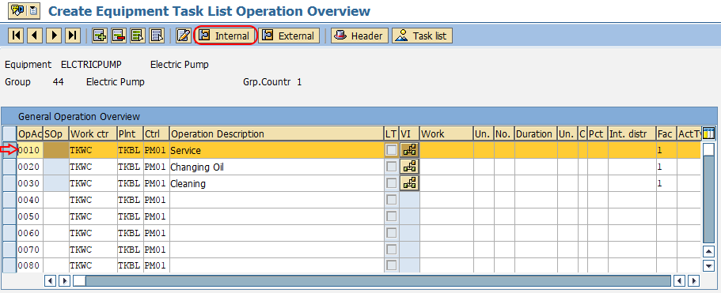The width and height of the screenshot is (721, 293).
Task: Click the Plnt column header
Action: pos(130,133)
